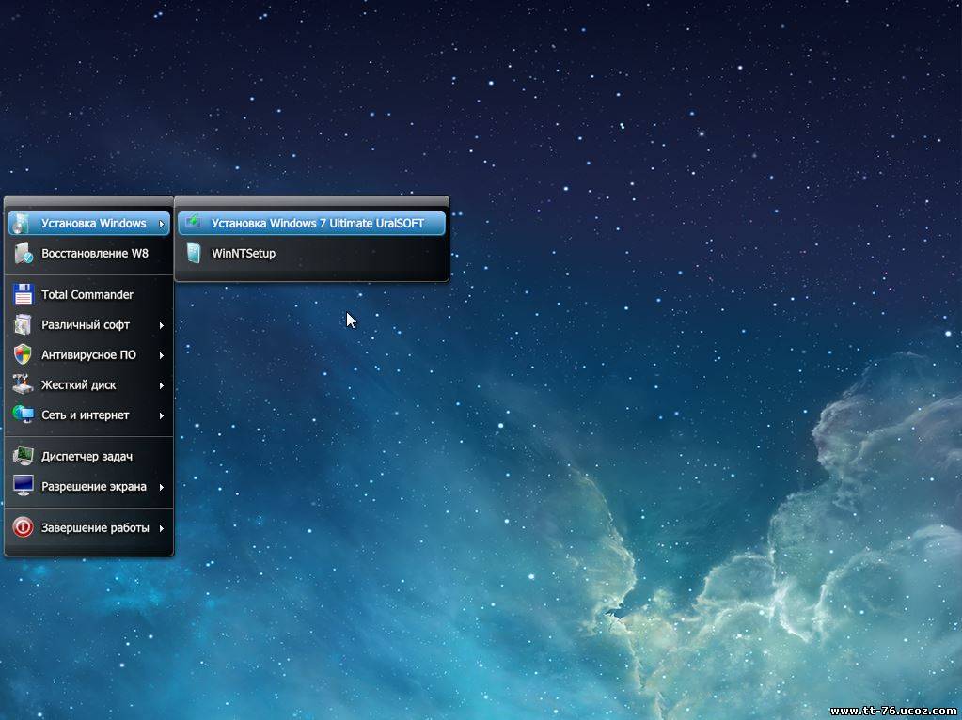
Task: Click the Windows 7 Ultimate UralSOFT setup icon
Action: 194,223
